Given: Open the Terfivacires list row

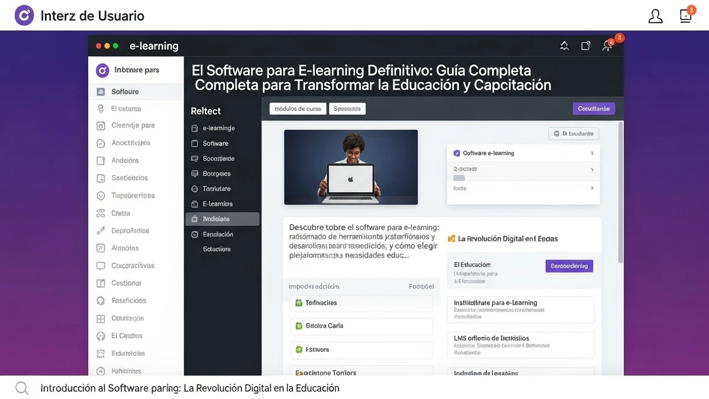Looking at the screenshot, I should click(361, 303).
